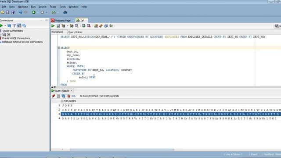Screen dimensions: 281x158
Task: Click the Unshared SQL Worksheet icon
Action: pyautogui.click(x=96, y=26)
